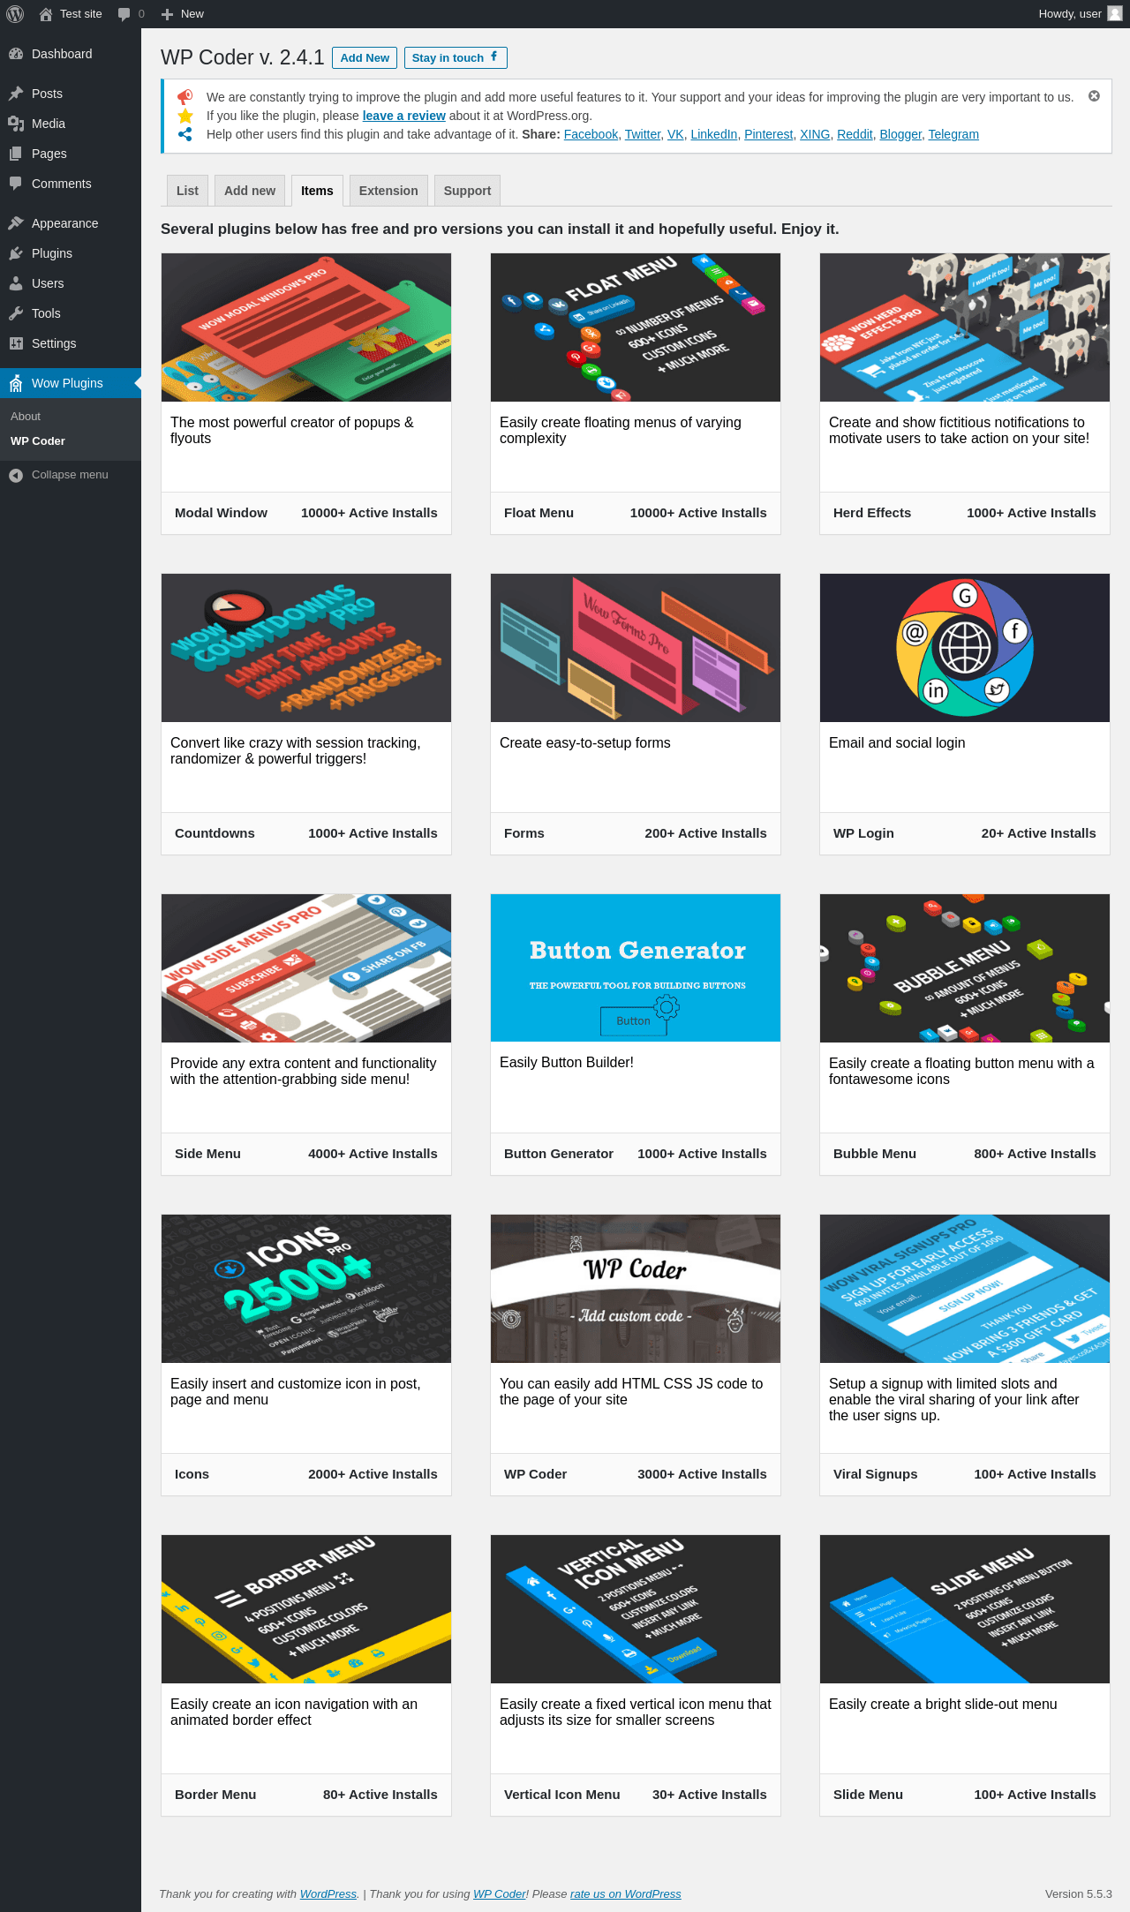Open the WP Coder plugin thumbnail
Image resolution: width=1130 pixels, height=1912 pixels.
[x=636, y=1289]
